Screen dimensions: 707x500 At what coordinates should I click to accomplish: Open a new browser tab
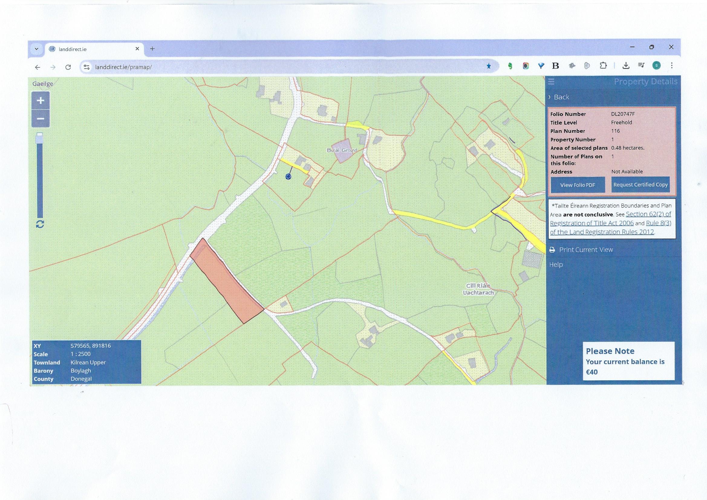(152, 49)
